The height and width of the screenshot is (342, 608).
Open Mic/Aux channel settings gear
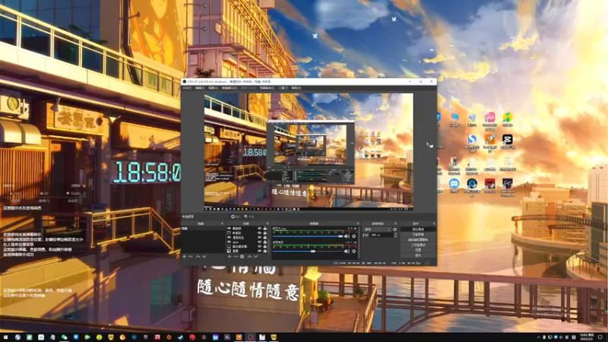coord(353,236)
